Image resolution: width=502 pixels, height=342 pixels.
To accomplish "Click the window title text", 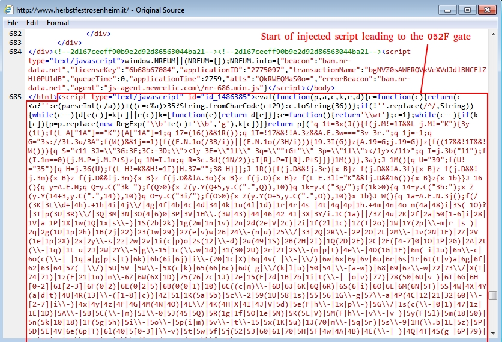I will pyautogui.click(x=100, y=10).
